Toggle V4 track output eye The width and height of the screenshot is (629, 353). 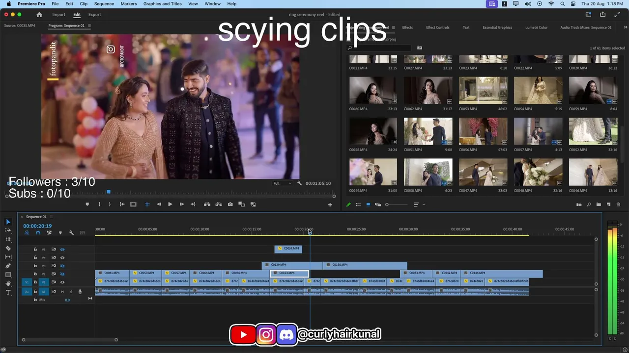tap(62, 258)
